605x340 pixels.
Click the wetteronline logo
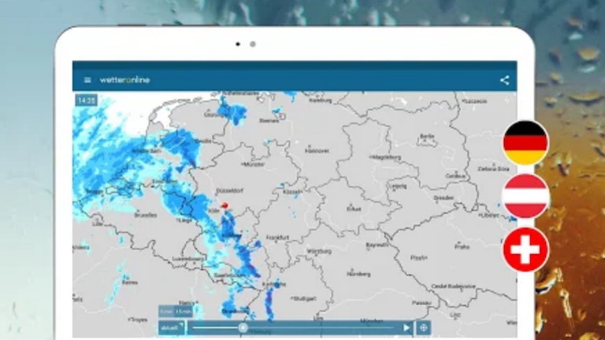coord(125,80)
